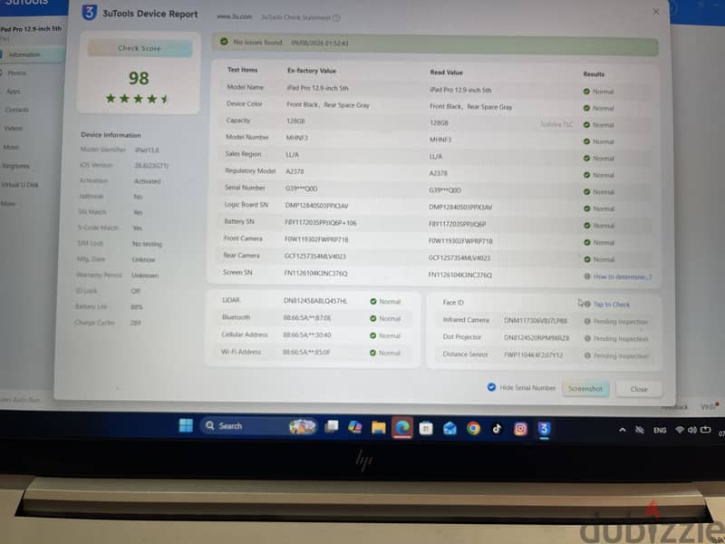Viewport: 725px width, 544px height.
Task: Open Microsoft Edge from the taskbar
Action: [402, 428]
